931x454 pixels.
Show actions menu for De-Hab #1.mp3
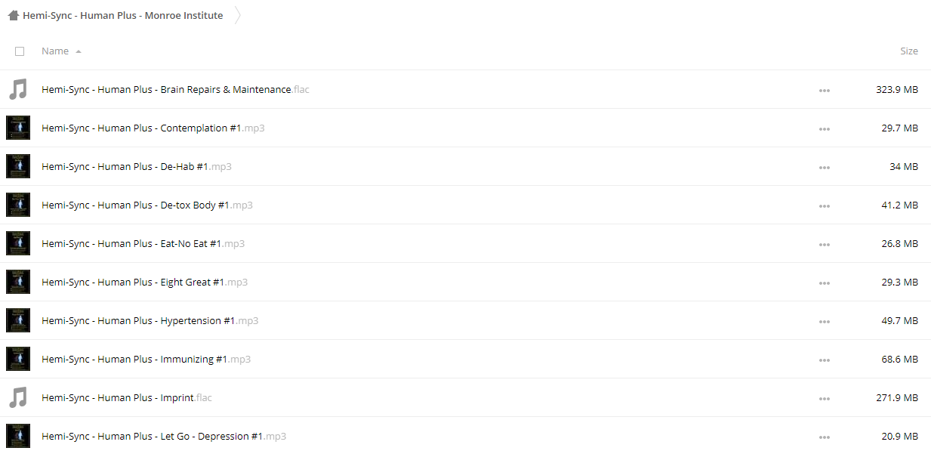pos(824,168)
